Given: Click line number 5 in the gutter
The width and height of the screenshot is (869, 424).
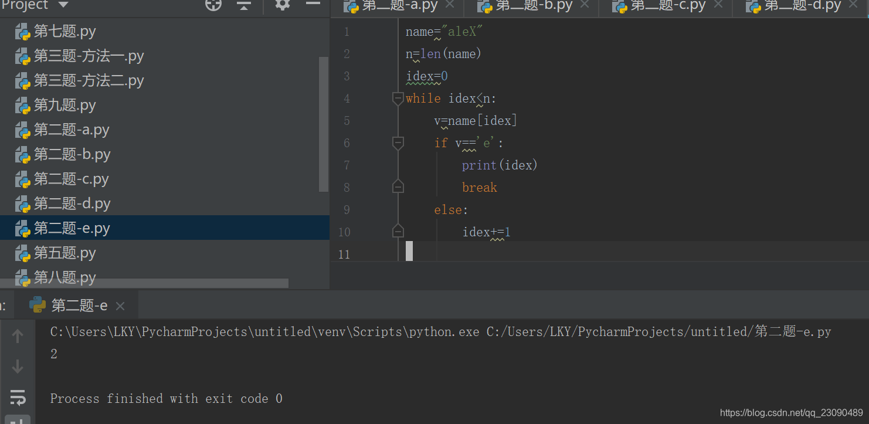Looking at the screenshot, I should [x=346, y=121].
